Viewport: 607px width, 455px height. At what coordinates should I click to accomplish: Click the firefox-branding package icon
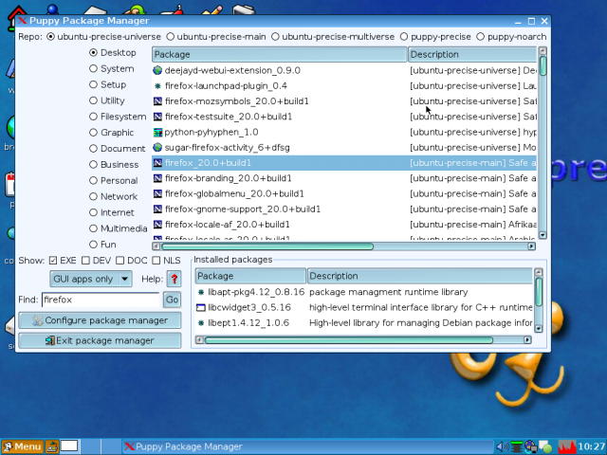click(157, 178)
